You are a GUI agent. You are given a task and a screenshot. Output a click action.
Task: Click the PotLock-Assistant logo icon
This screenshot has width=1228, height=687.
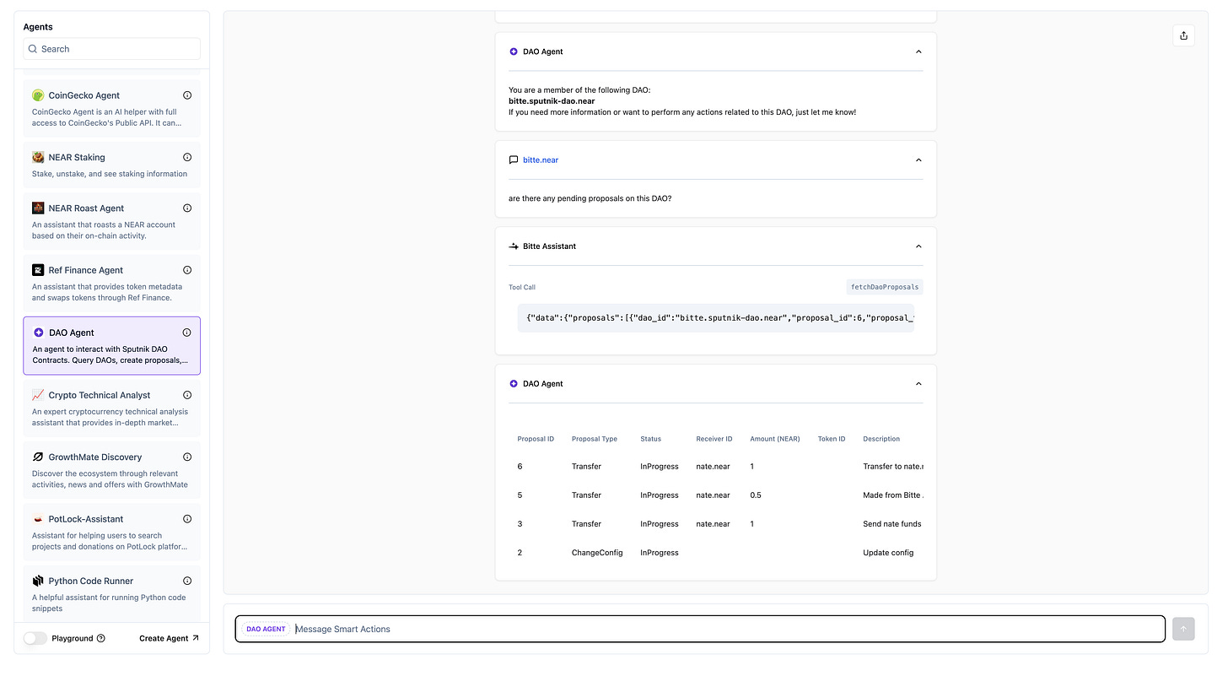coord(38,519)
